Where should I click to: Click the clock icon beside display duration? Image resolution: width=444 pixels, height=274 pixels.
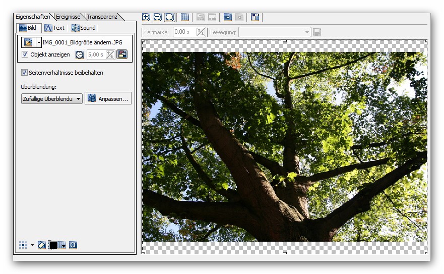(80, 55)
